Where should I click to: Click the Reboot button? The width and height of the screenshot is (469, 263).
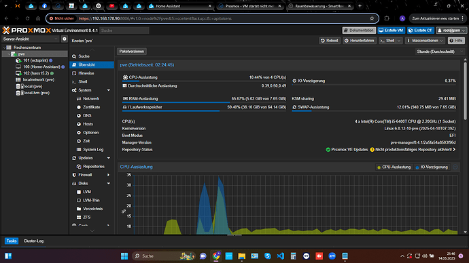329,41
